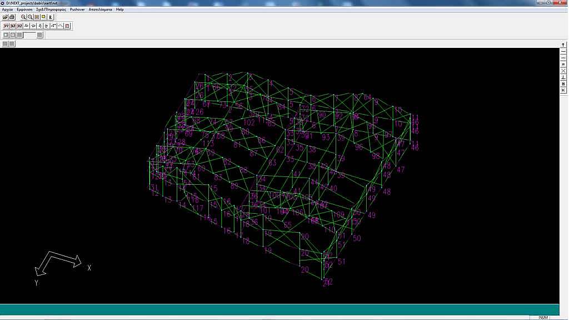Click the animation step input field
This screenshot has height=320, width=569.
click(30, 35)
